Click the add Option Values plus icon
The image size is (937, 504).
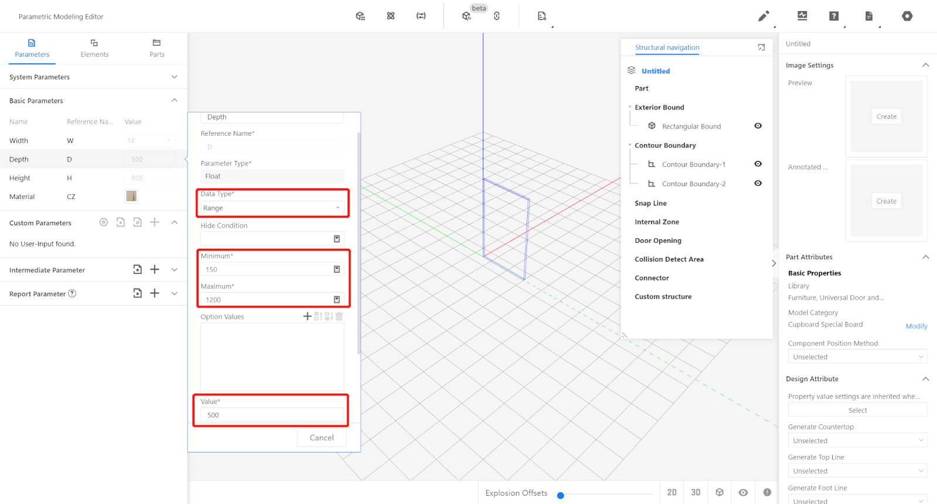(x=307, y=316)
